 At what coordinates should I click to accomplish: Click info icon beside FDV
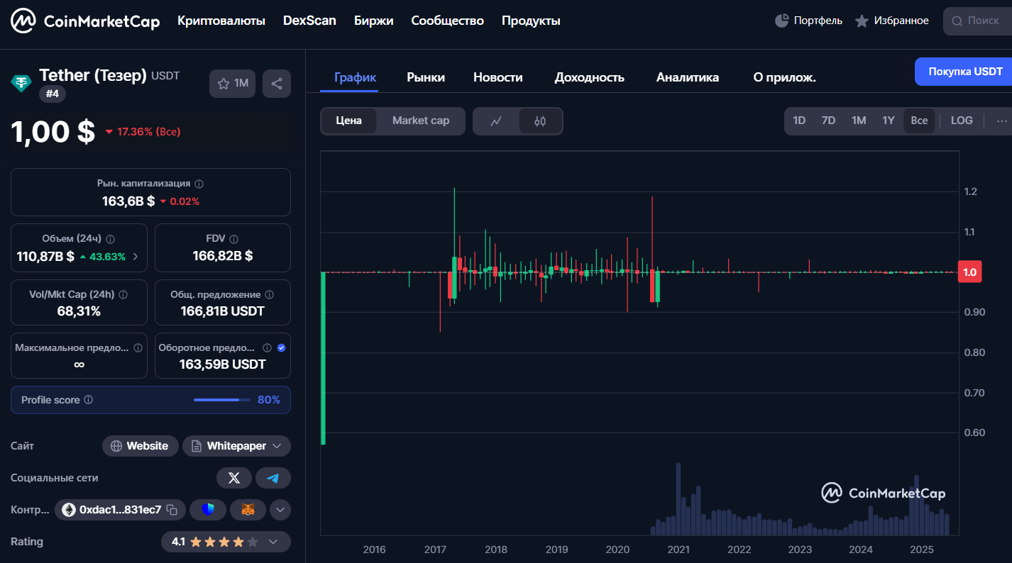pyautogui.click(x=234, y=239)
